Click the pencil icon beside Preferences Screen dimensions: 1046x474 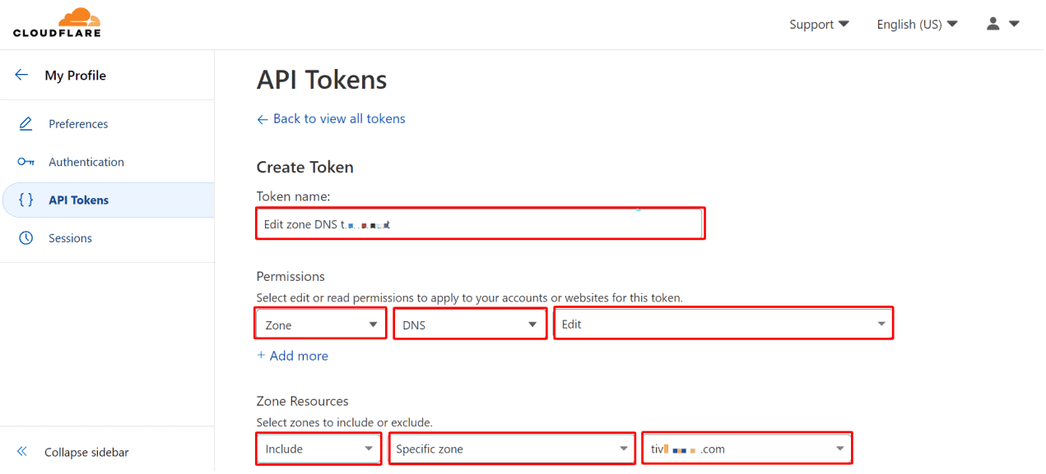click(25, 123)
